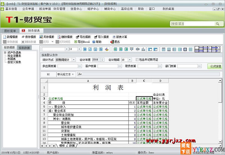
Task: Click 导出Excel toolbar button
Action: [82, 42]
